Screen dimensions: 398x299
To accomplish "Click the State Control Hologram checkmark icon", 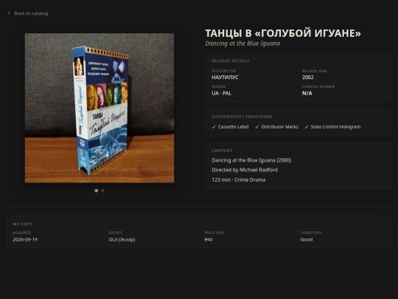I will (307, 127).
